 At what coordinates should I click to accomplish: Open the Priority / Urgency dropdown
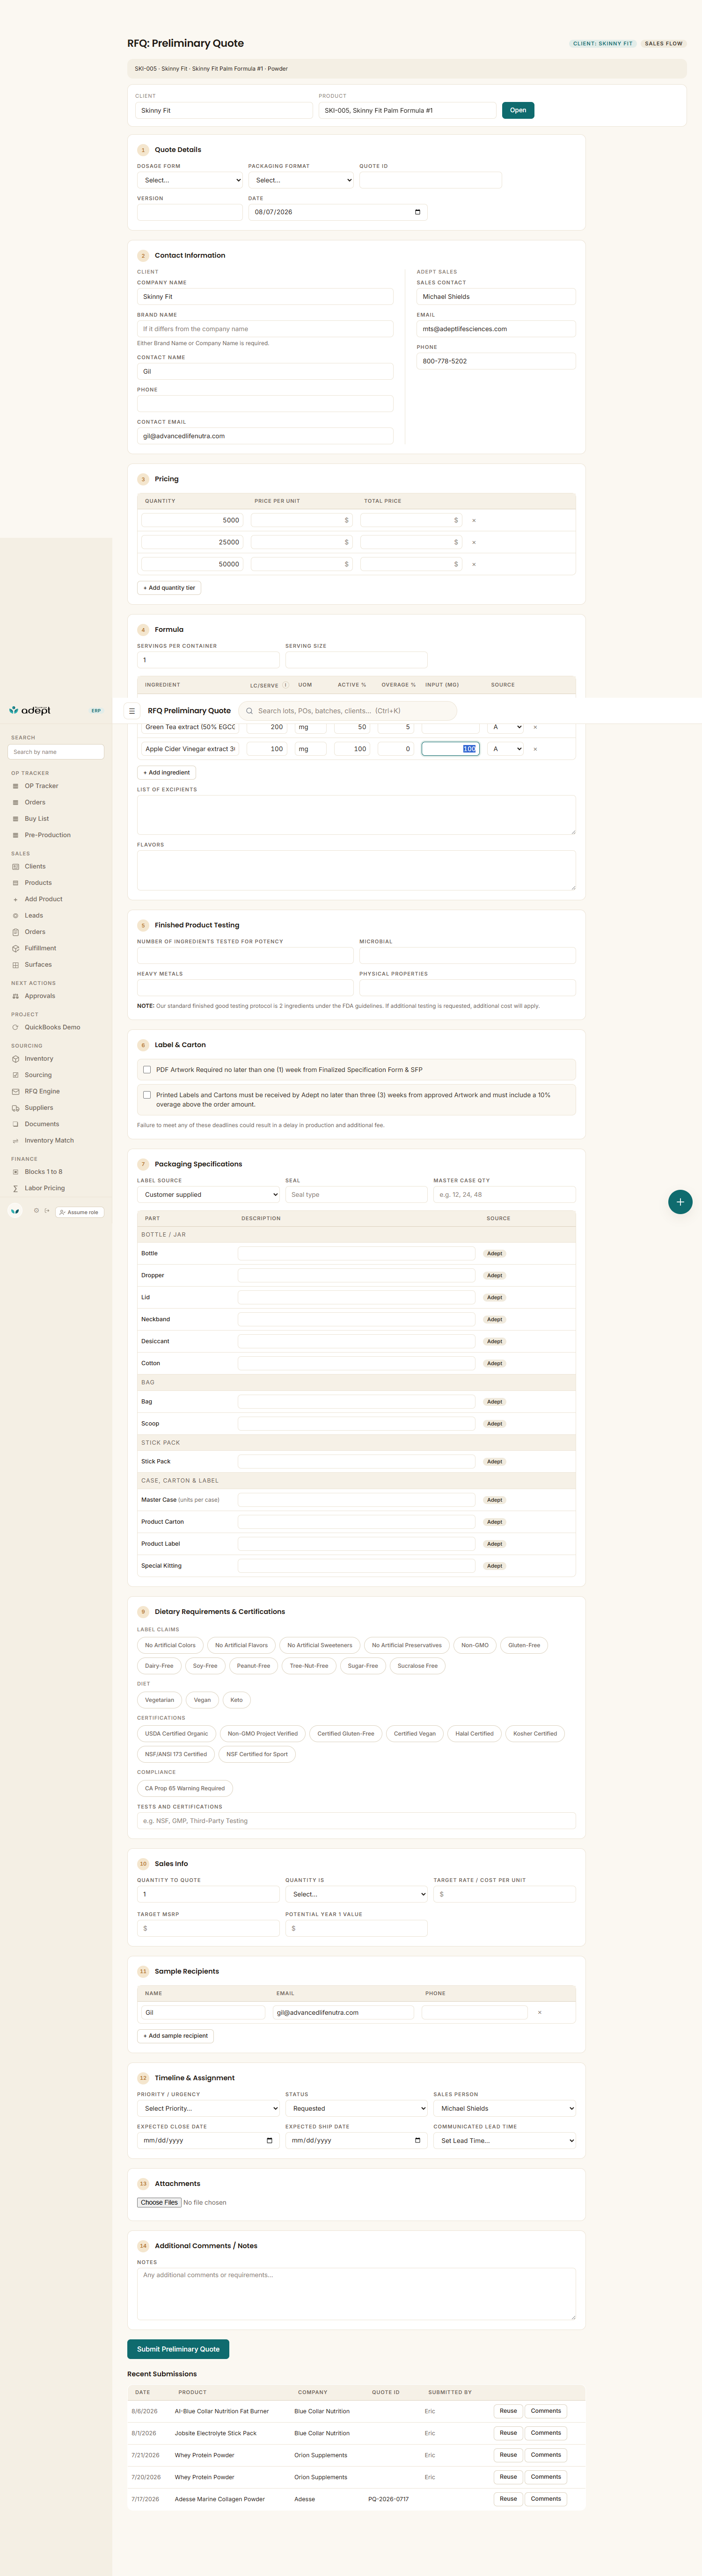208,2108
